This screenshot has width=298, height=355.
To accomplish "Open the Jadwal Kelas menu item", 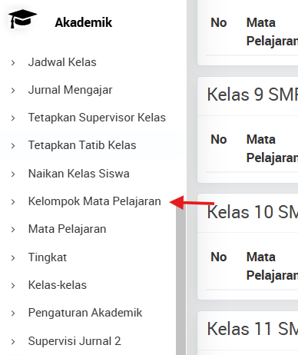I will pyautogui.click(x=62, y=62).
